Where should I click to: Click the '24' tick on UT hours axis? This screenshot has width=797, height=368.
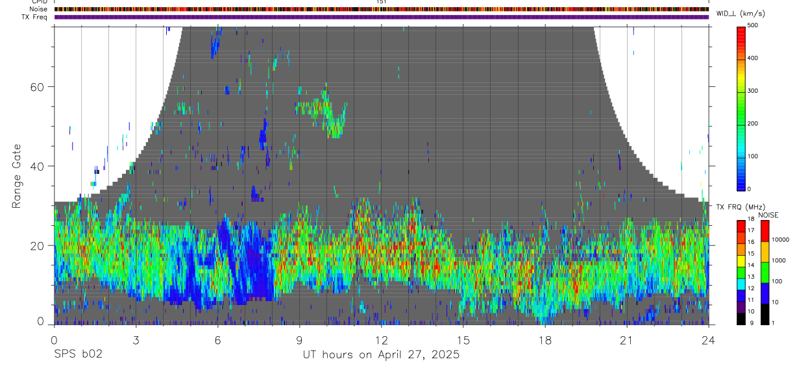[709, 339]
